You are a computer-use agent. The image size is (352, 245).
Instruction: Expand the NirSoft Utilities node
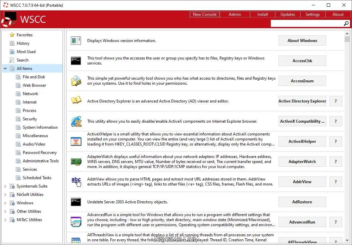coord(5,195)
